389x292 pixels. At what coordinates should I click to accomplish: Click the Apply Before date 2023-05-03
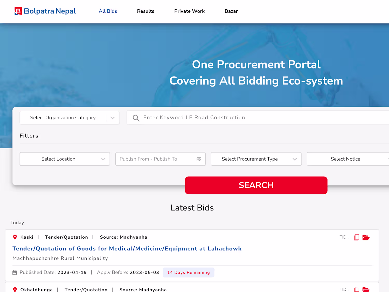pyautogui.click(x=144, y=273)
